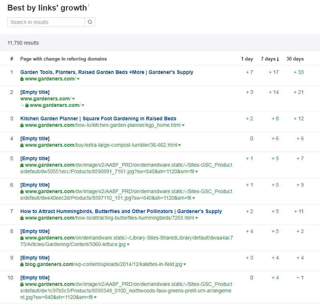Click the padlock icon on the row 1 URL
Viewport: 320px width, 304px height.
pyautogui.click(x=22, y=79)
